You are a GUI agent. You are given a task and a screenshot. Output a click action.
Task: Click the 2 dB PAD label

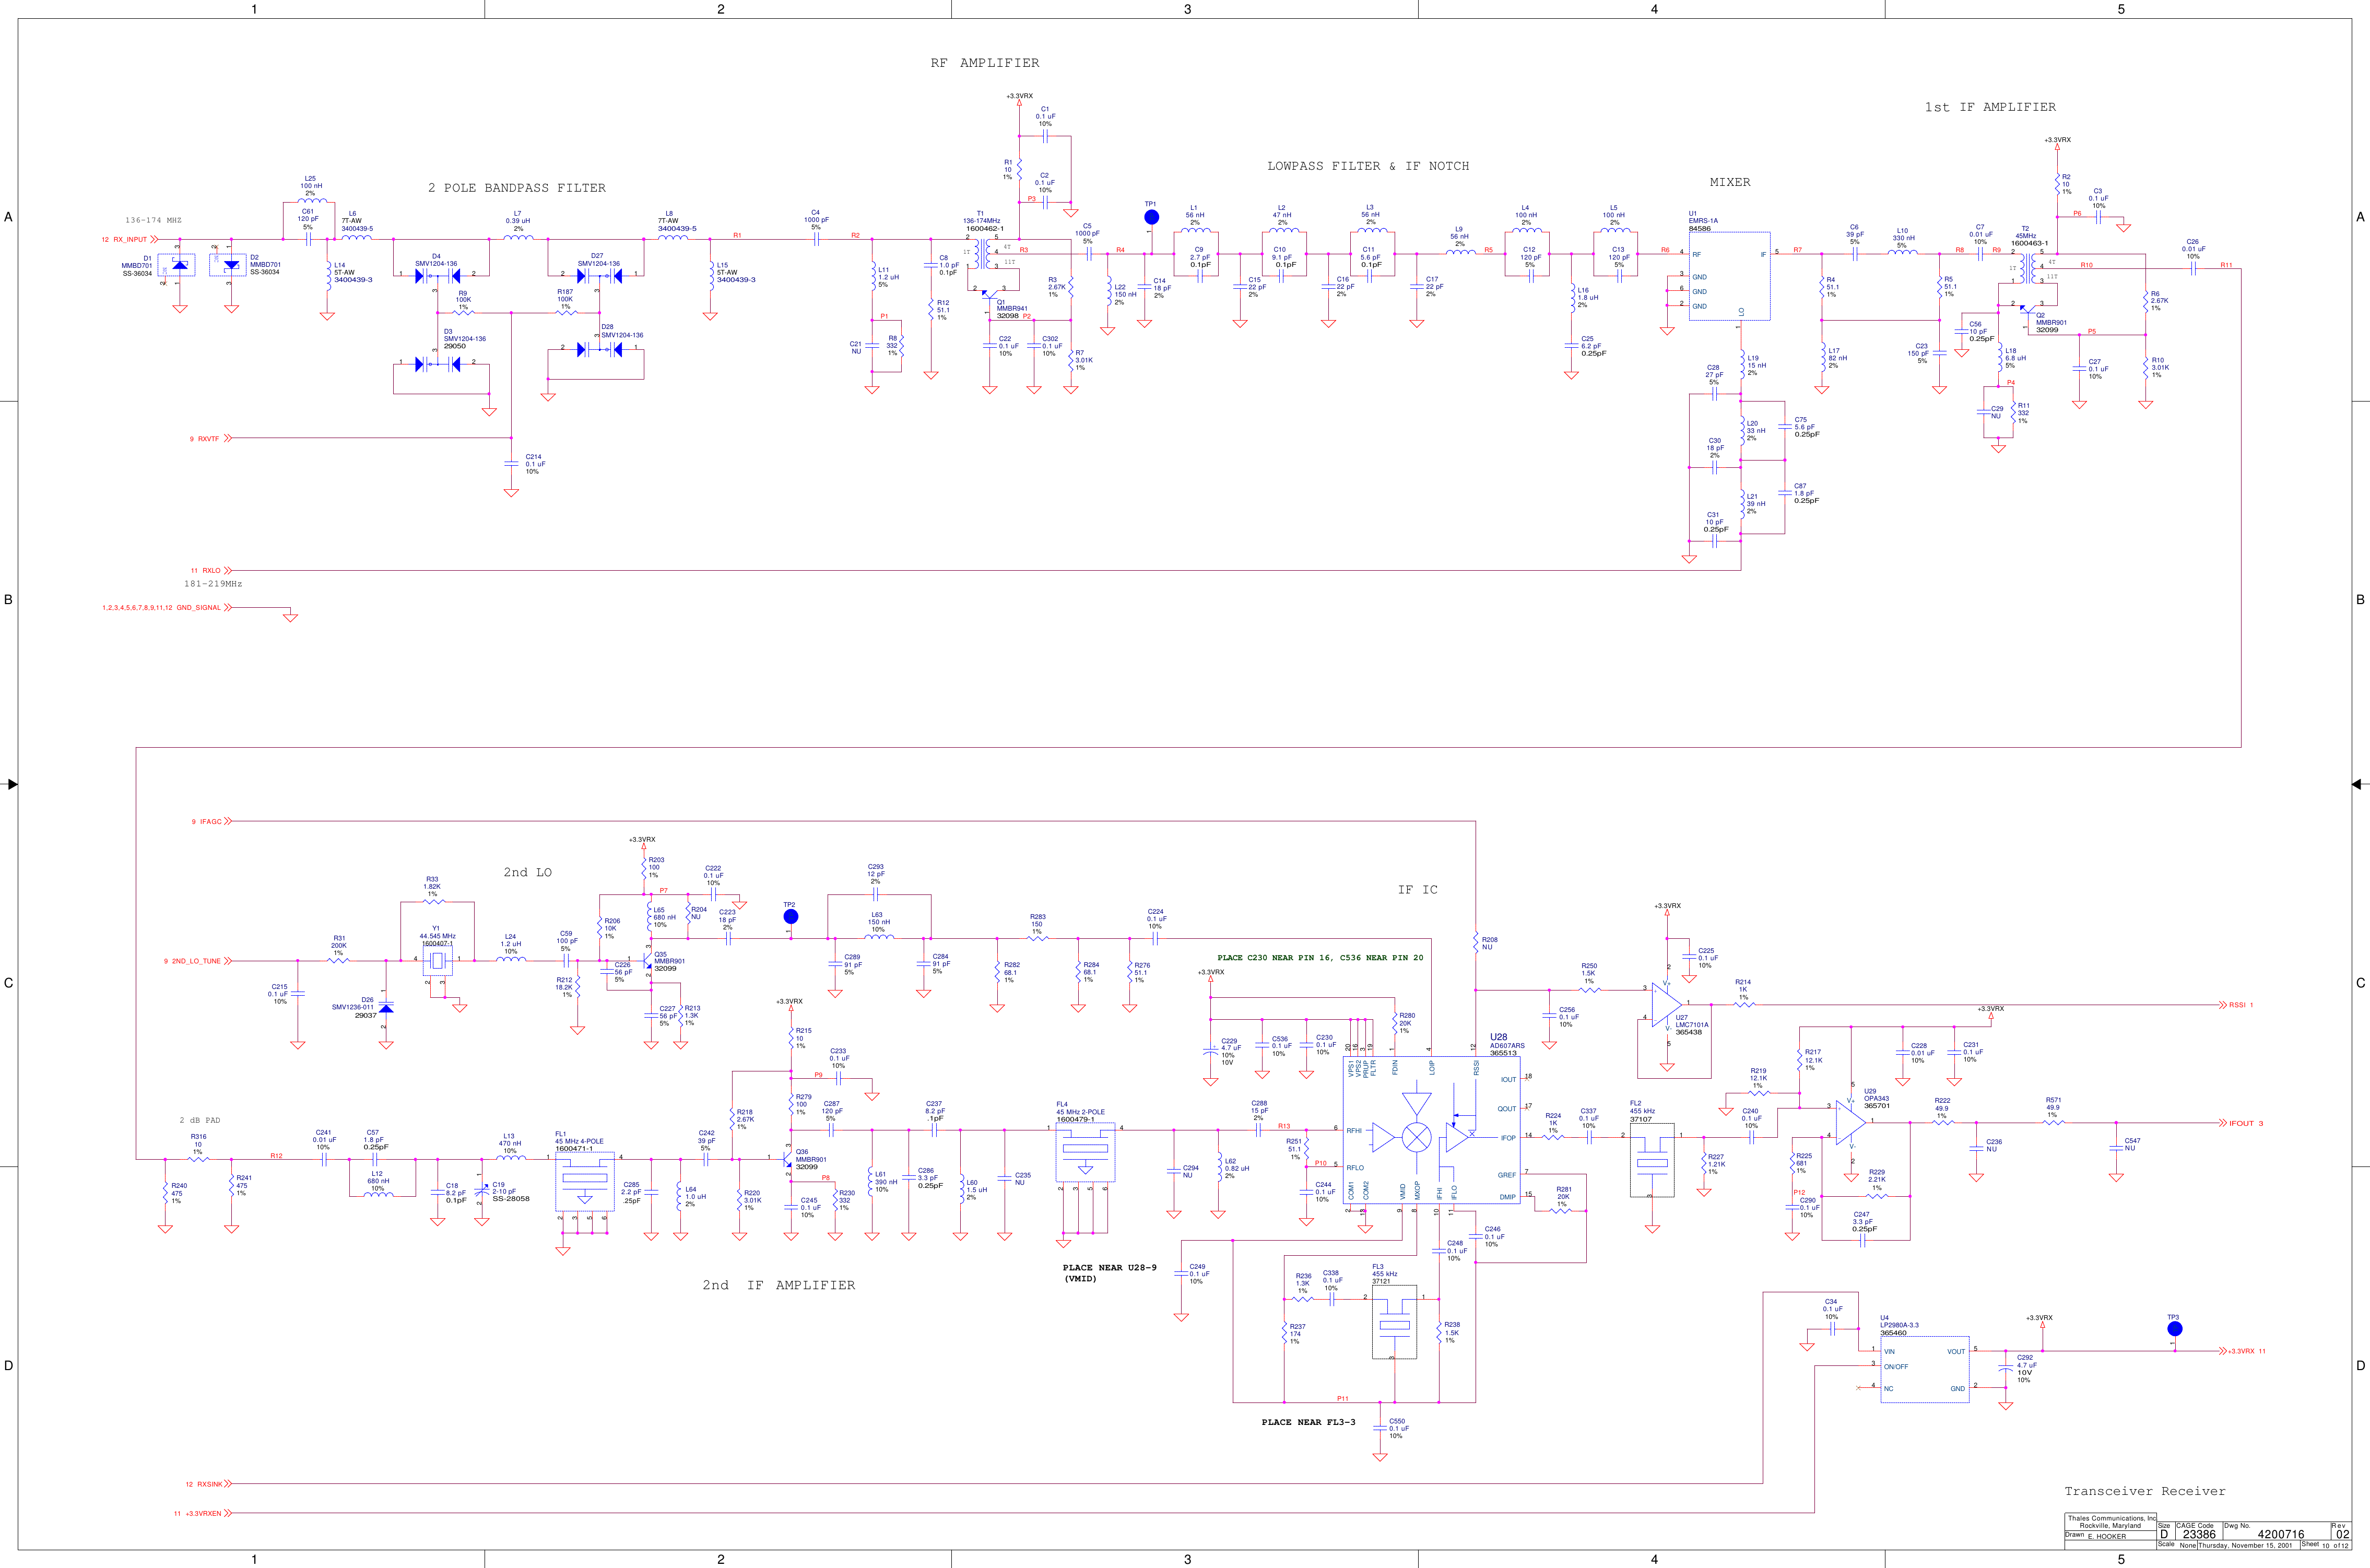[200, 1121]
